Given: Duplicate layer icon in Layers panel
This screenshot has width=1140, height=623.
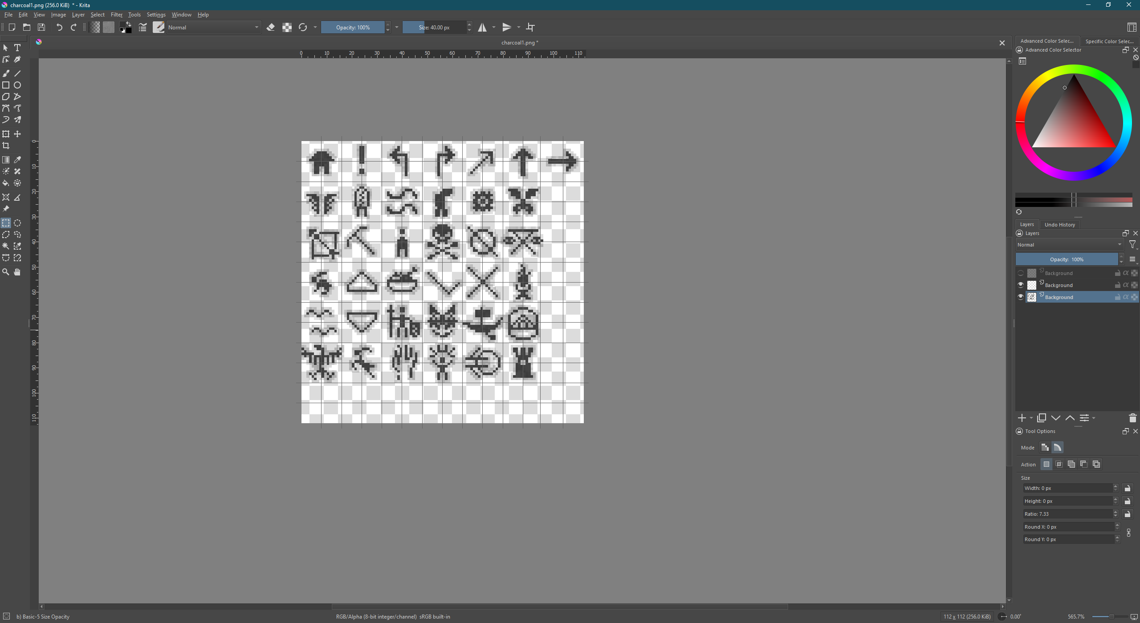Looking at the screenshot, I should [1041, 418].
